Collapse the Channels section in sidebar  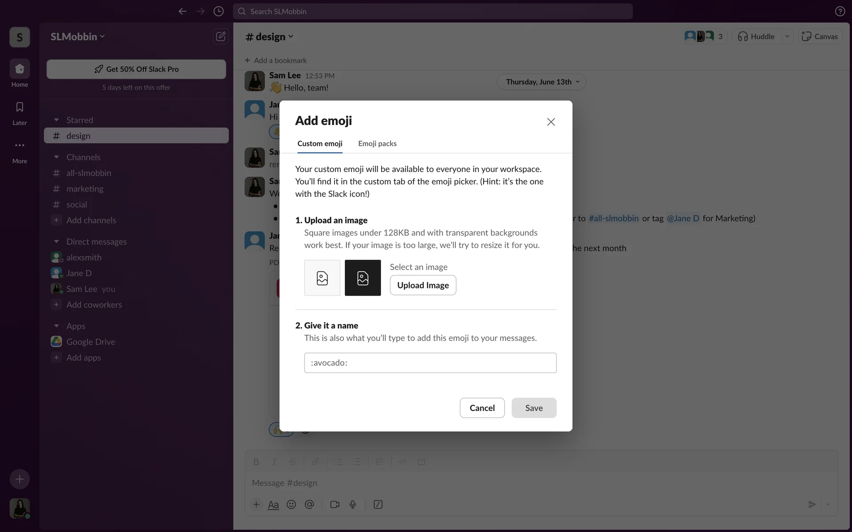click(56, 157)
